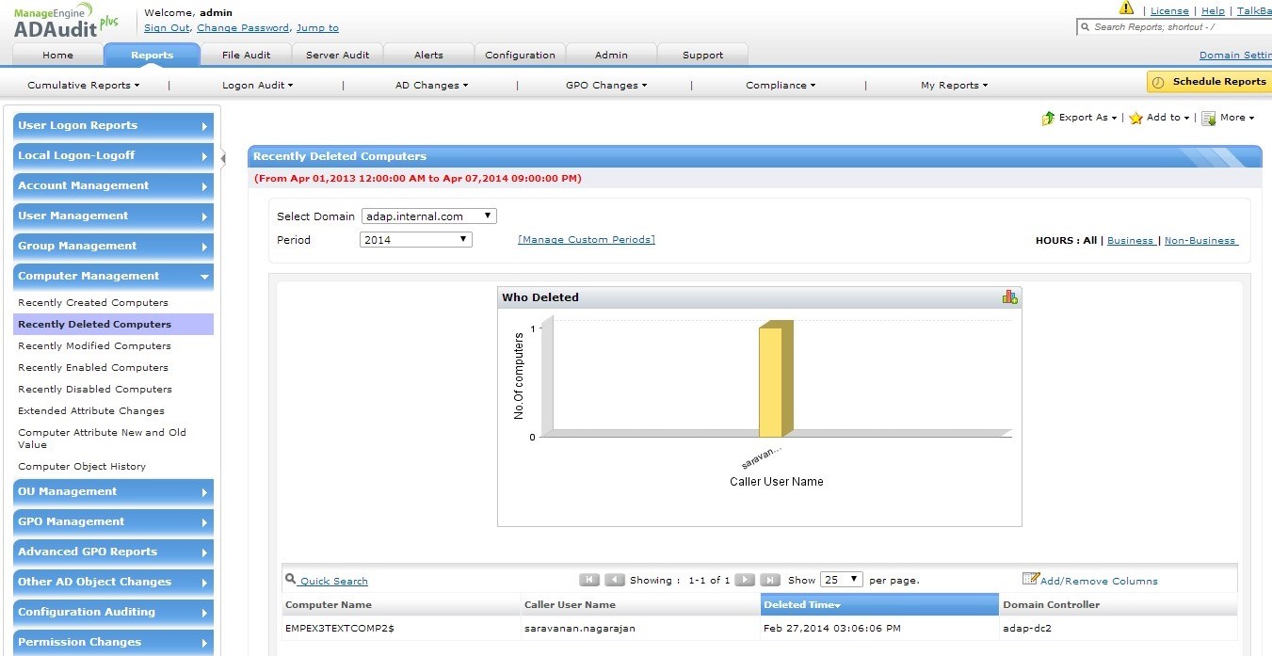Click the yellow warning alert icon
The height and width of the screenshot is (656, 1272).
1126,8
